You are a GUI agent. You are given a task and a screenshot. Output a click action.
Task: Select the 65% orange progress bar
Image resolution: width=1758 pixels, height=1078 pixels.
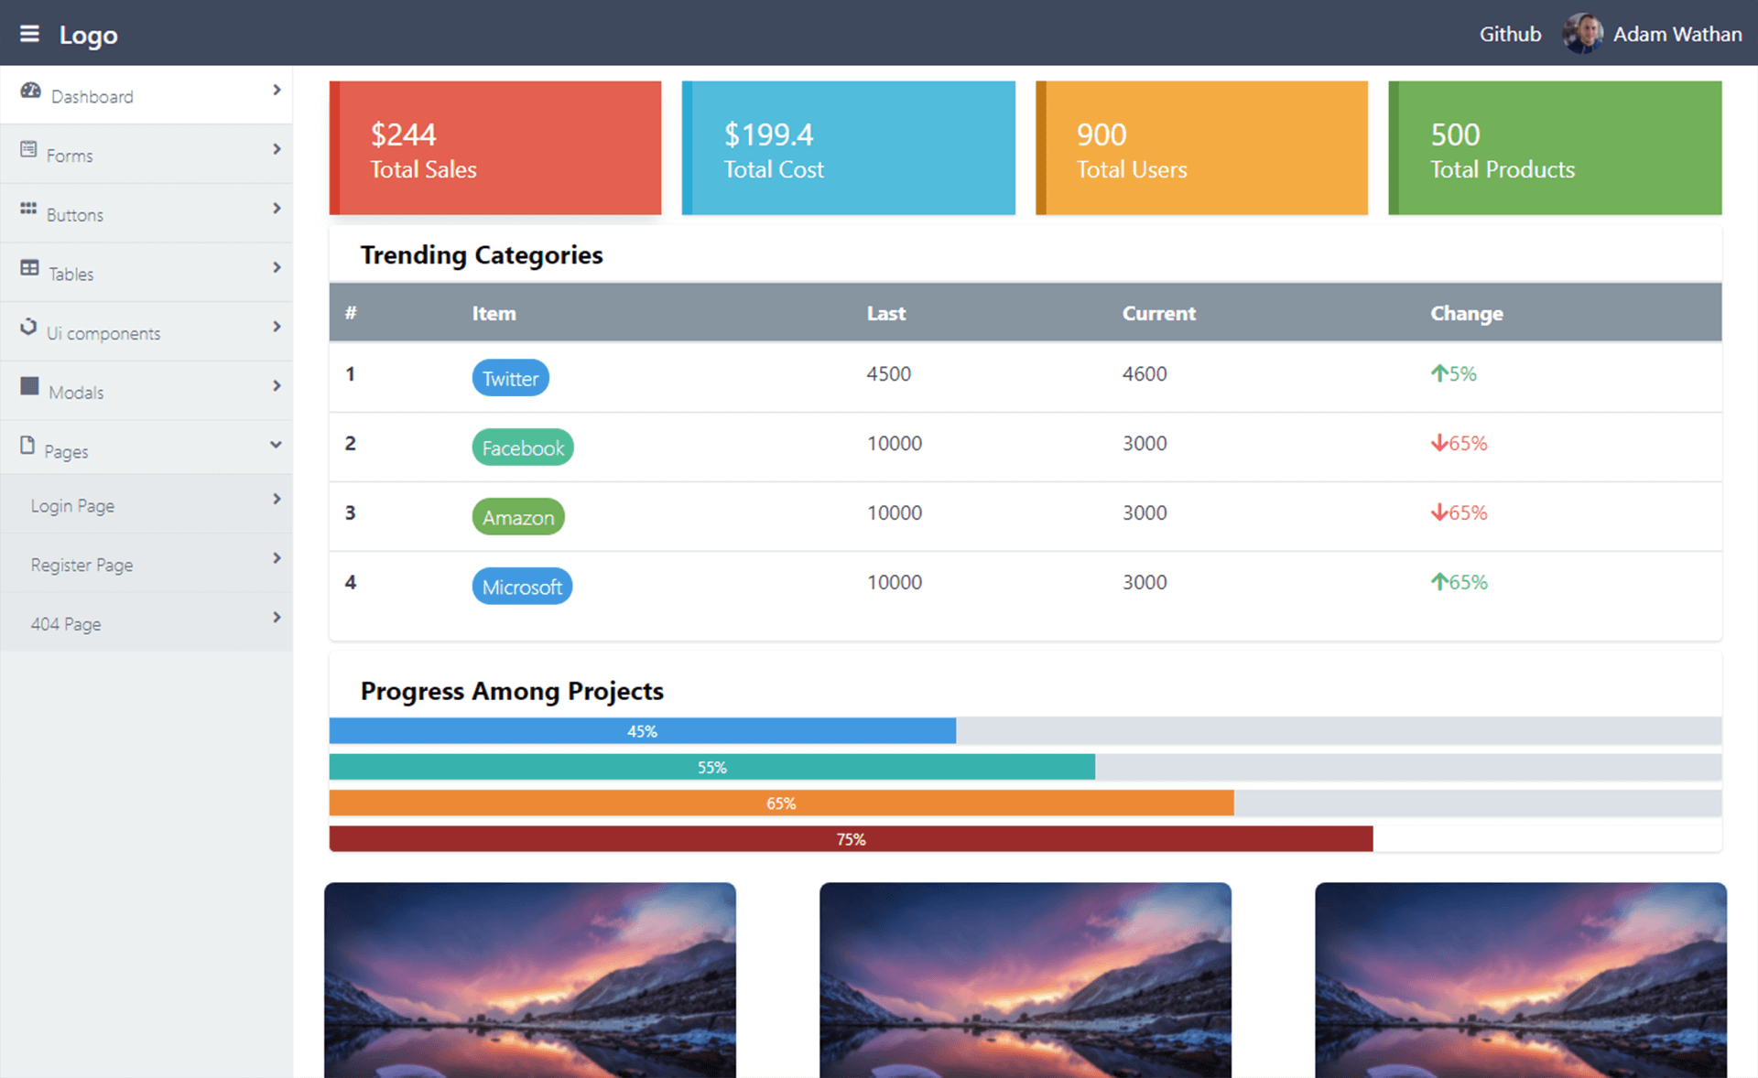(780, 802)
